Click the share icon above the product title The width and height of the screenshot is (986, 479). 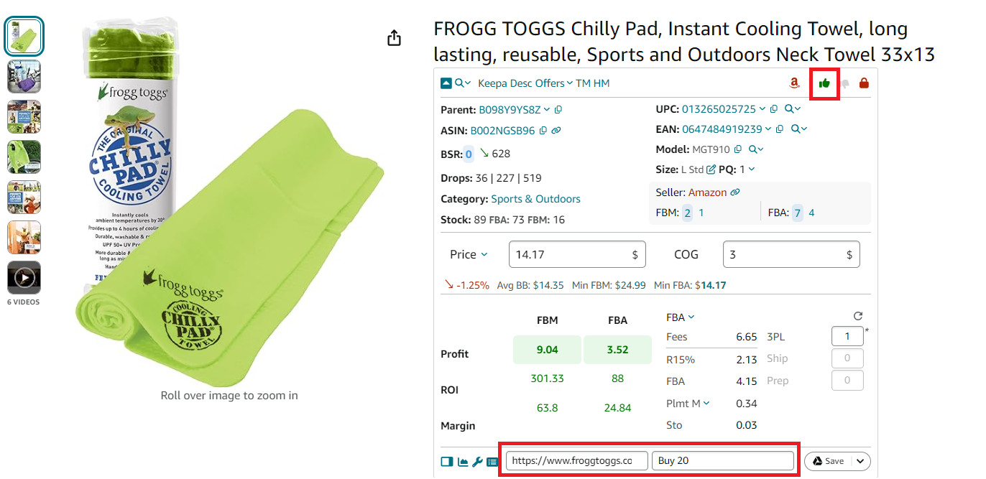click(394, 38)
